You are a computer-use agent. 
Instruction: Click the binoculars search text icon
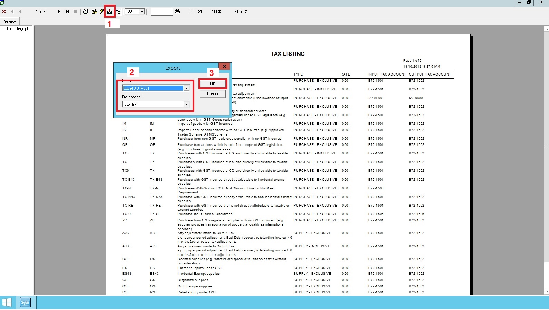click(177, 12)
